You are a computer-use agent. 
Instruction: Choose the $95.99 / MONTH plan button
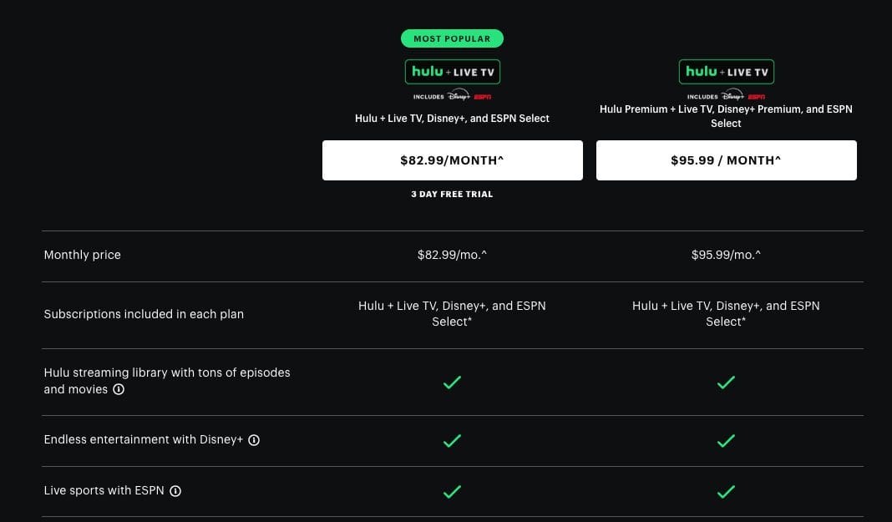(726, 160)
